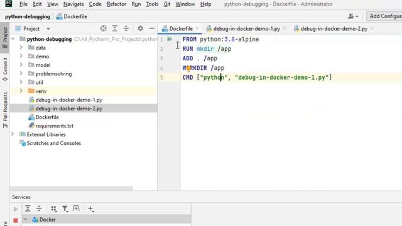Expand the demo folder
The width and height of the screenshot is (402, 226).
click(21, 56)
